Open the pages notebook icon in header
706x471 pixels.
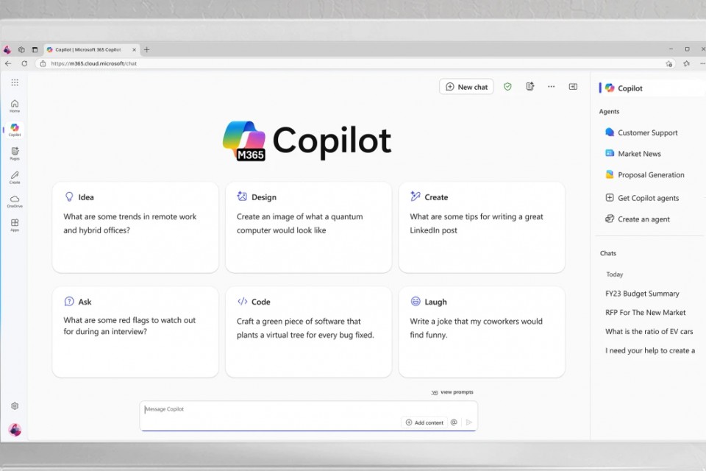pos(530,87)
